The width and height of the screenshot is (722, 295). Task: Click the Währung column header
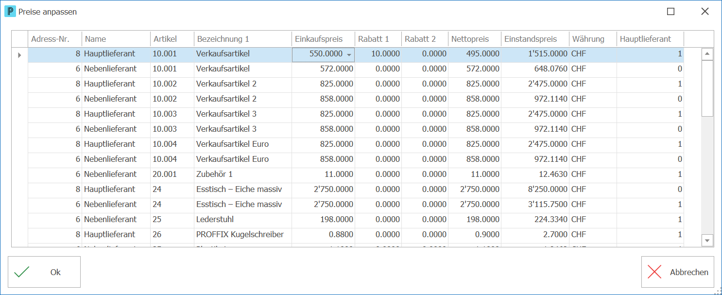coord(593,39)
